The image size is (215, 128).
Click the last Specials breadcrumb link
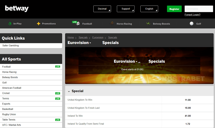pos(113,37)
